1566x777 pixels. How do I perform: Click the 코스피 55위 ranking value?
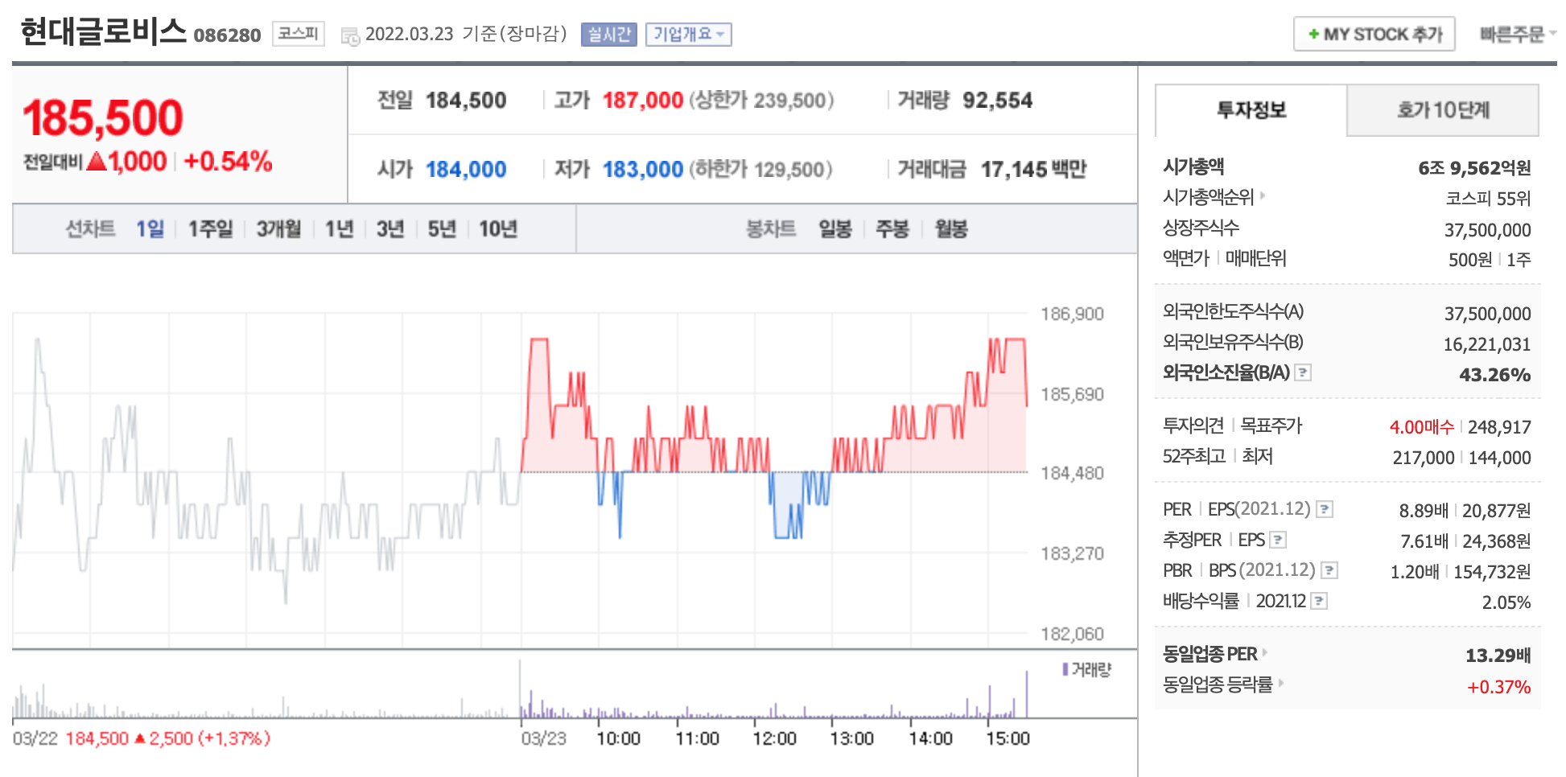(x=1488, y=199)
